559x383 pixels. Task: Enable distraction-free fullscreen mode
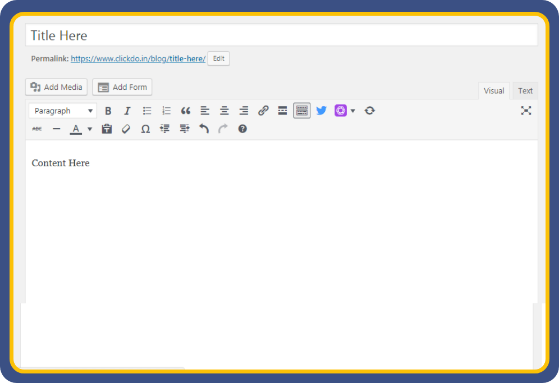(x=526, y=111)
